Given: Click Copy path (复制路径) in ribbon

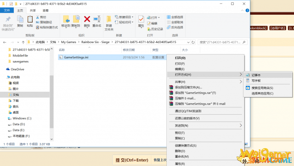Looking at the screenshot, I should pyautogui.click(x=44, y=22).
